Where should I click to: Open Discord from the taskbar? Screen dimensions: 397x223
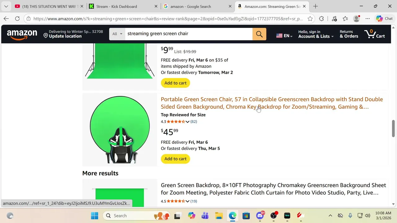coord(260,216)
